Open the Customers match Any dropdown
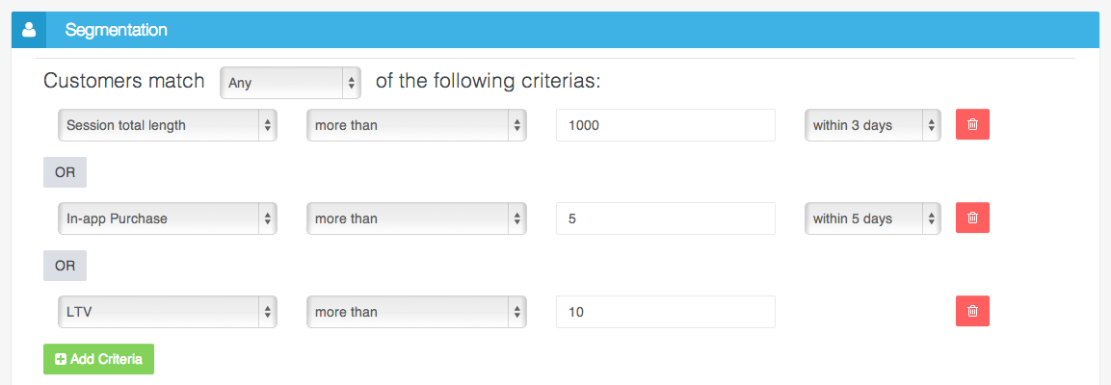 tap(290, 83)
